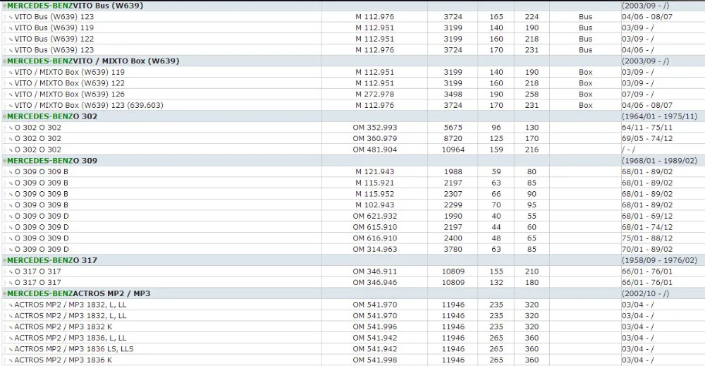This screenshot has height=366, width=705.
Task: Click engine code OM 541.998
Action: [374, 360]
